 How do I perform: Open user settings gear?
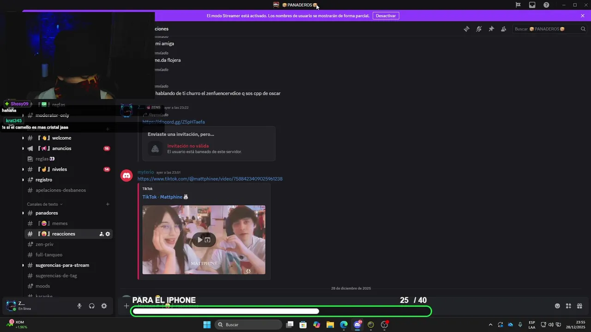tap(104, 306)
